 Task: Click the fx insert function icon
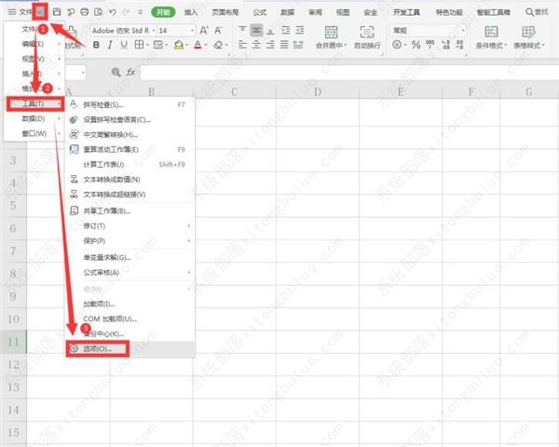pos(130,72)
